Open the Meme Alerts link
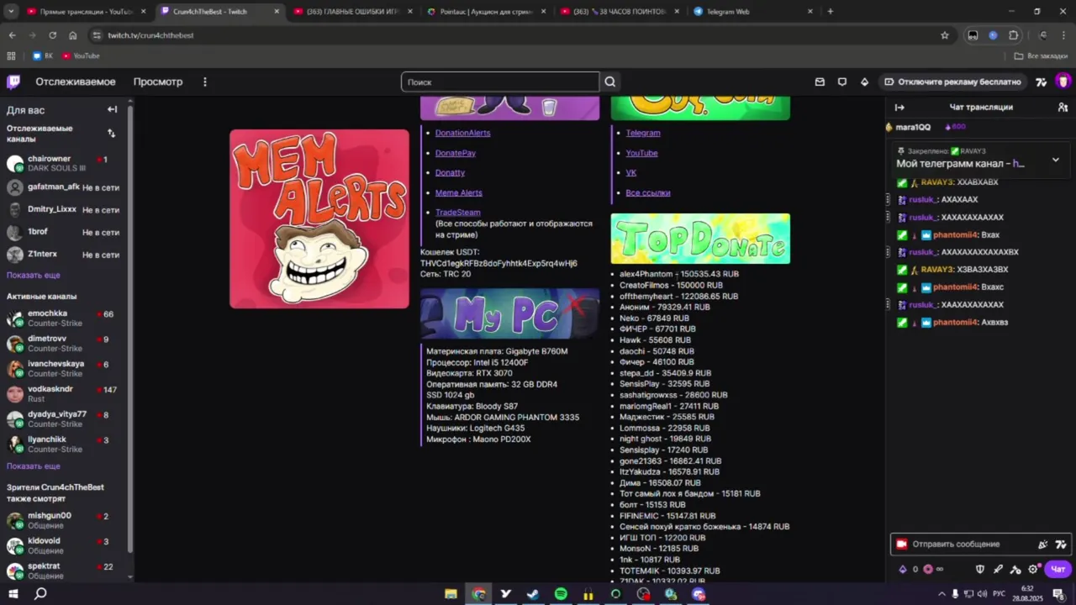Image resolution: width=1076 pixels, height=605 pixels. click(x=459, y=192)
